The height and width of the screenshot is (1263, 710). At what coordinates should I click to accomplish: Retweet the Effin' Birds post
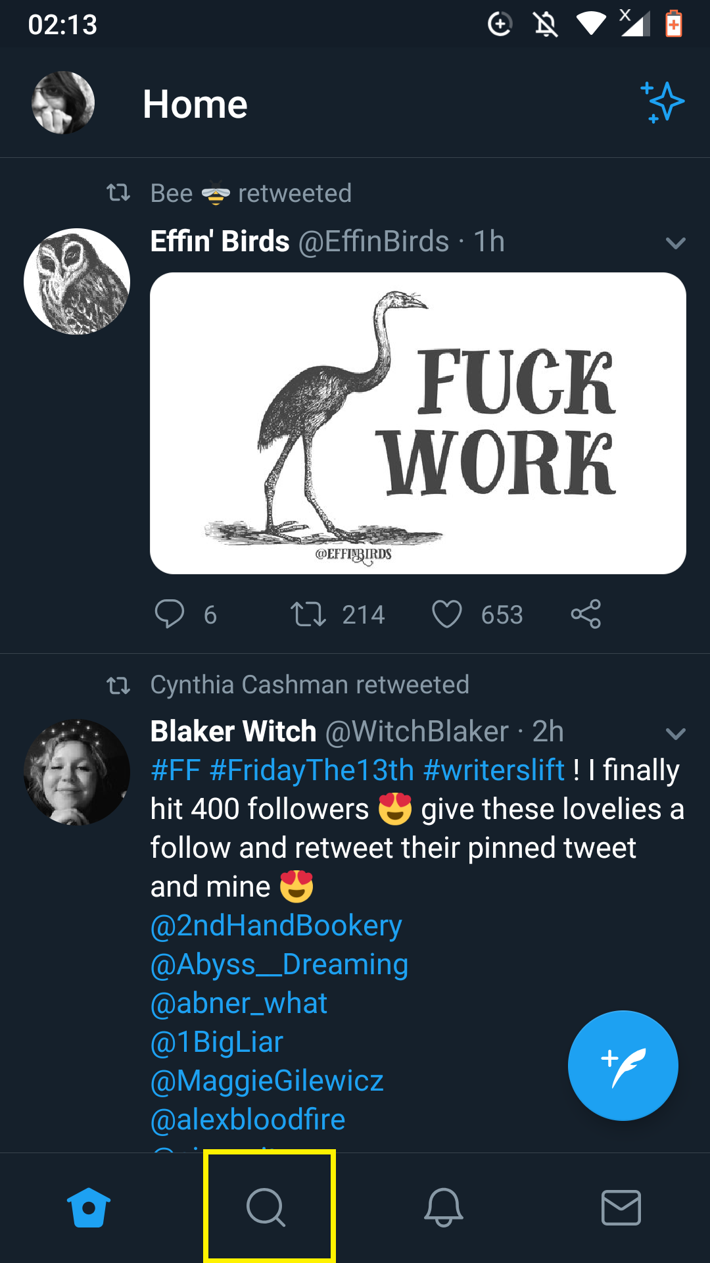(308, 614)
